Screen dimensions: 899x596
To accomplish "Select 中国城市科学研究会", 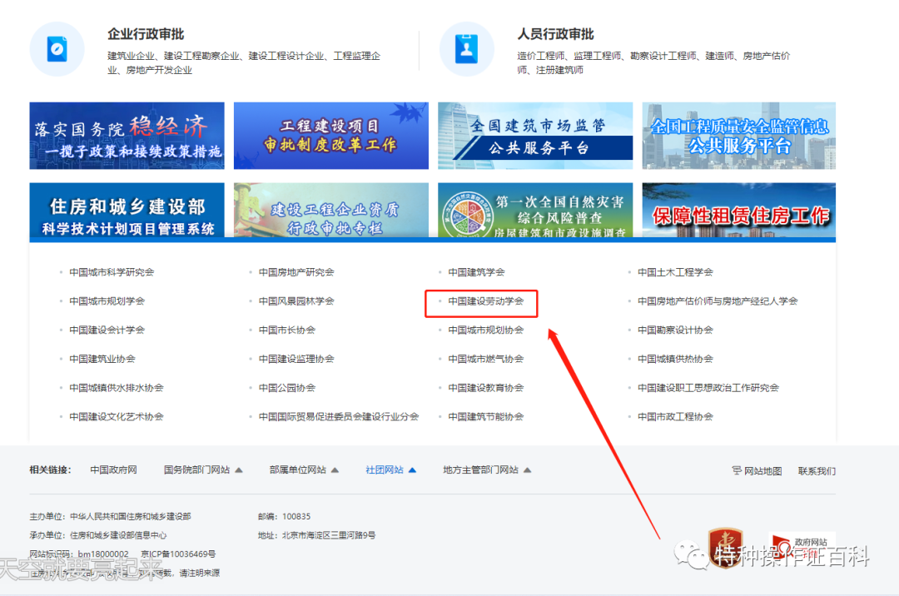I will (x=112, y=272).
